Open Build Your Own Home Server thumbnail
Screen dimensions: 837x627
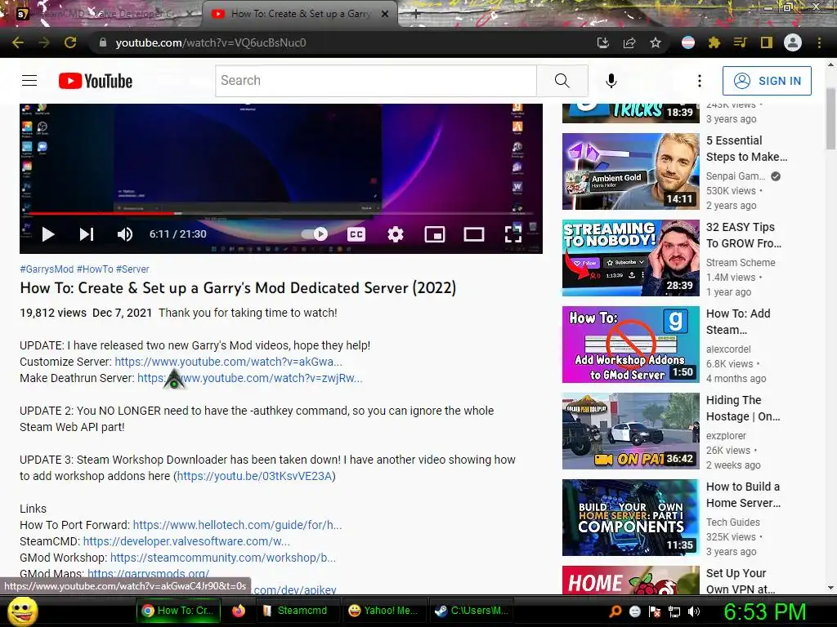pyautogui.click(x=630, y=518)
